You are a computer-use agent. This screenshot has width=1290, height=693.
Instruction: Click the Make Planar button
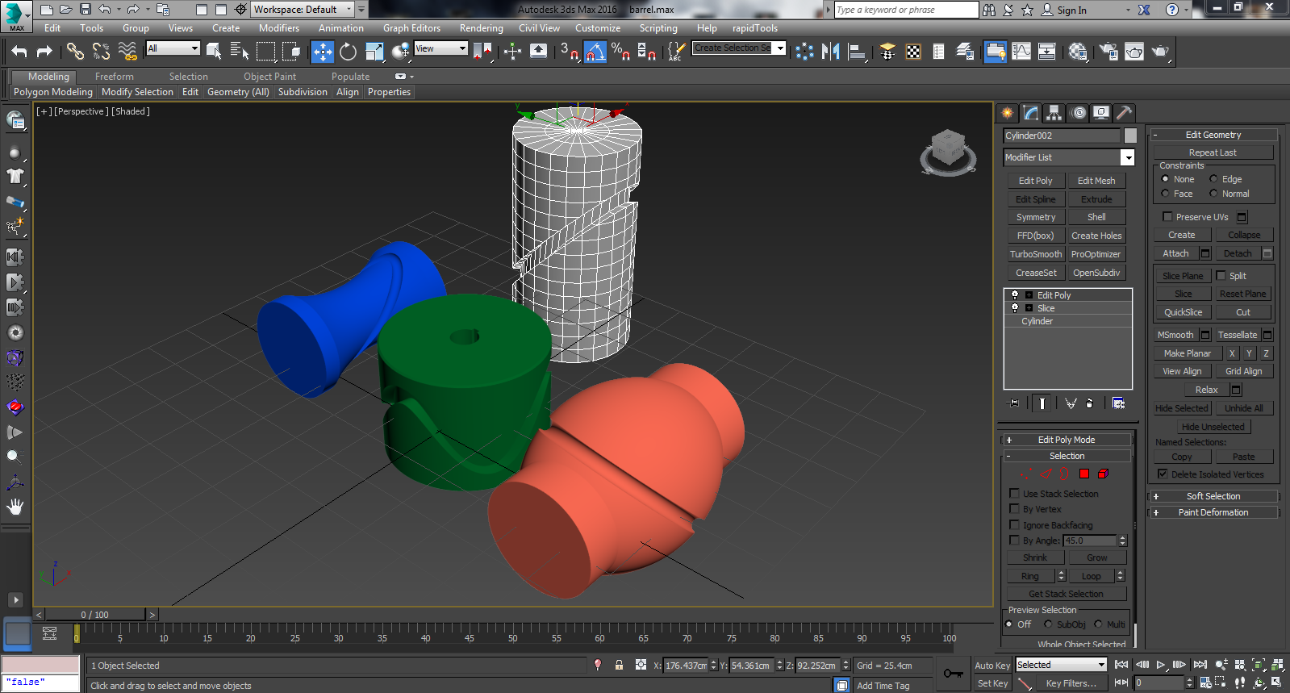click(1187, 353)
